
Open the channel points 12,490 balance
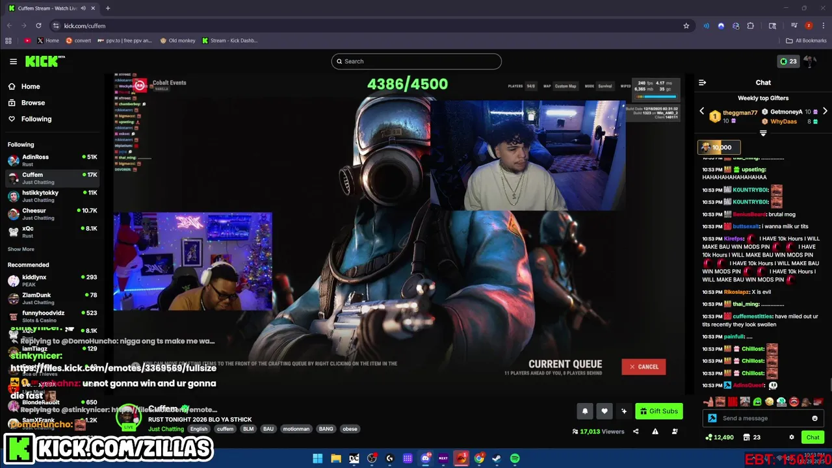click(720, 437)
